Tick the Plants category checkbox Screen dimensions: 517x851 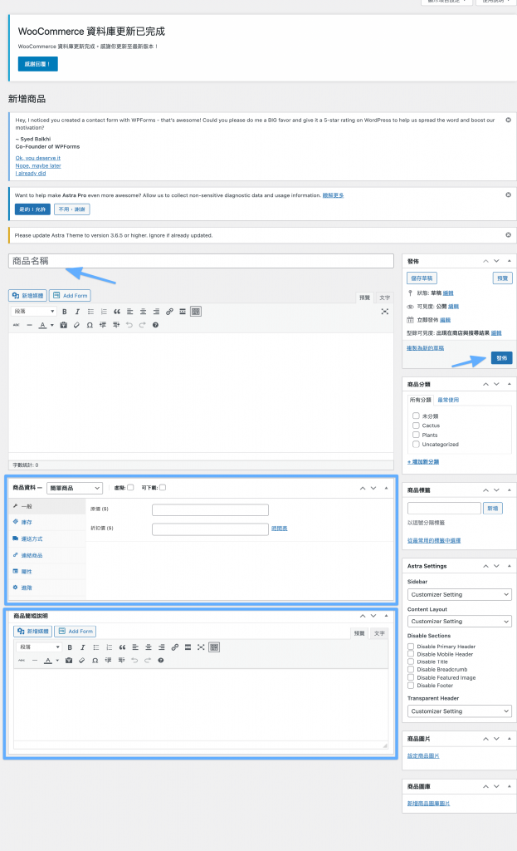(x=417, y=435)
